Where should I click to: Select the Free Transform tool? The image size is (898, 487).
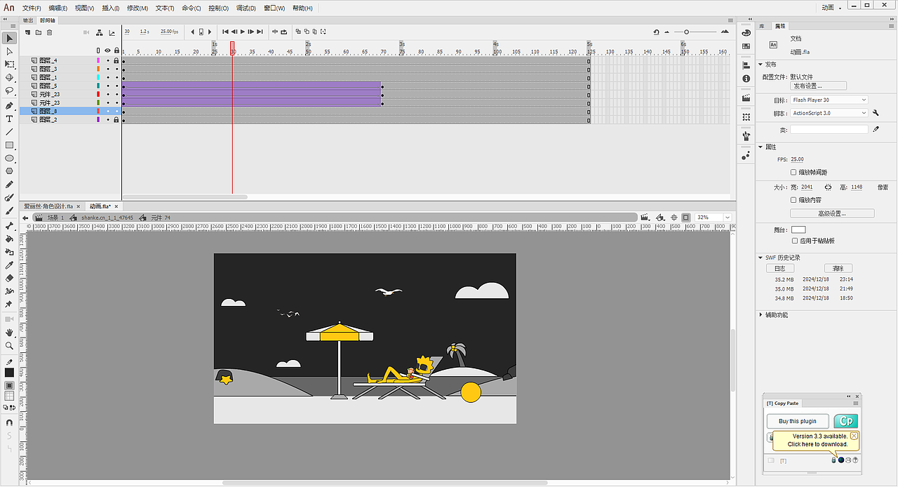(x=9, y=65)
